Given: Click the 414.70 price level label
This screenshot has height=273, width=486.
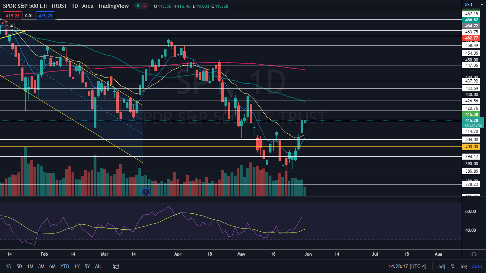Looking at the screenshot, I should pyautogui.click(x=471, y=131).
